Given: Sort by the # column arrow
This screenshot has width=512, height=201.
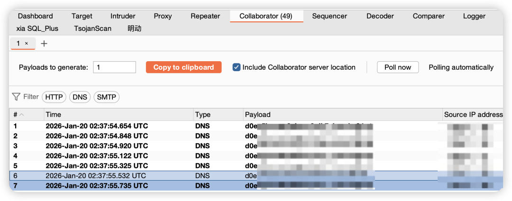Looking at the screenshot, I should click(x=22, y=115).
